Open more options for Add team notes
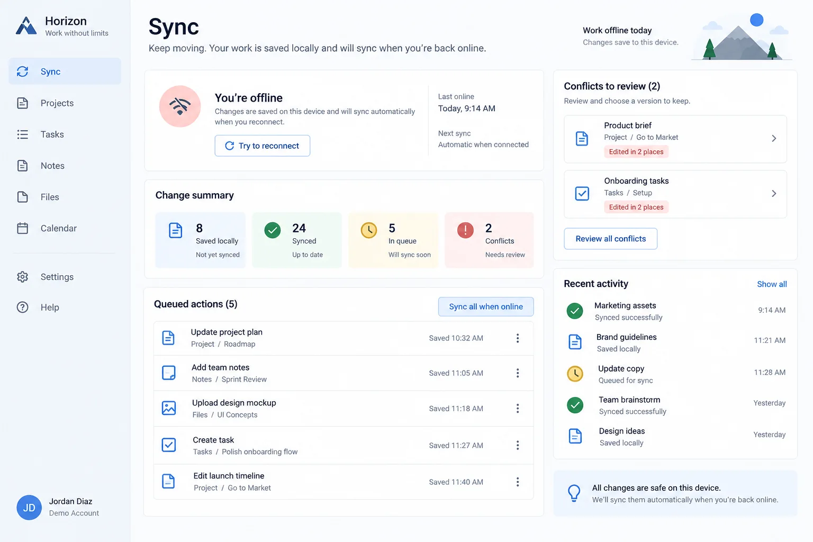813x542 pixels. click(x=518, y=373)
